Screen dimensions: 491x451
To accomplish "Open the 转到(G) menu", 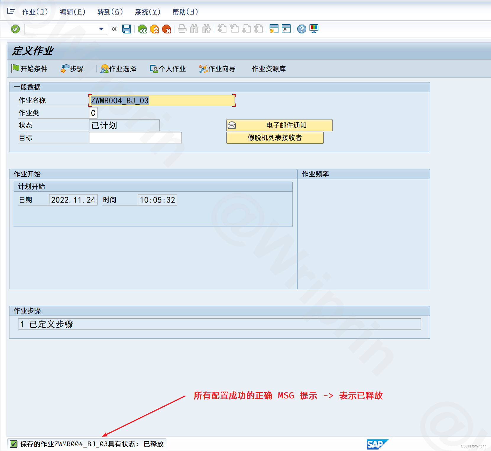I will pos(110,12).
